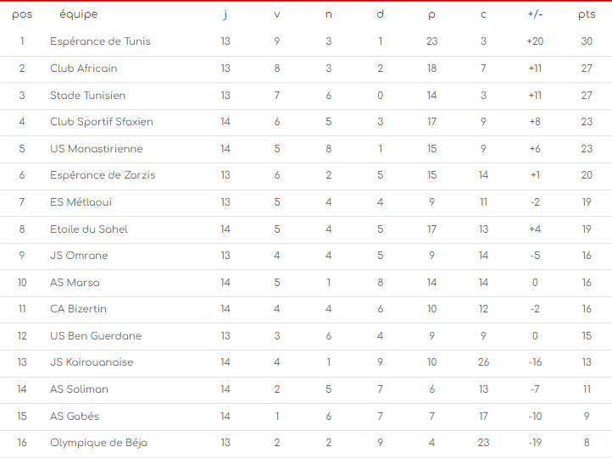Open JS Kairouanaise team entry

(x=92, y=362)
